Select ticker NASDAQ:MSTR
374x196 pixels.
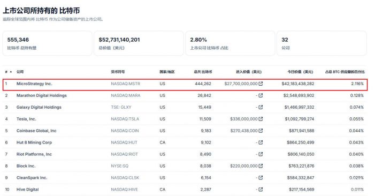coord(125,84)
